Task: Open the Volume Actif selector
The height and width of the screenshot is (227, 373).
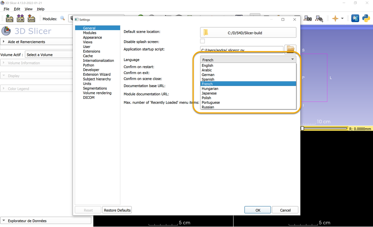Action: 49,55
